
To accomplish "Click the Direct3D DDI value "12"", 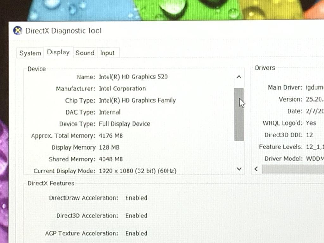I will pos(309,135).
